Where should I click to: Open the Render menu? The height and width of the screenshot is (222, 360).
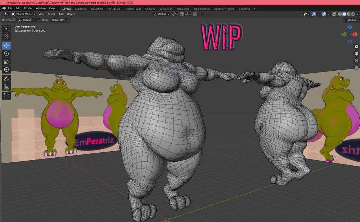(x=28, y=8)
